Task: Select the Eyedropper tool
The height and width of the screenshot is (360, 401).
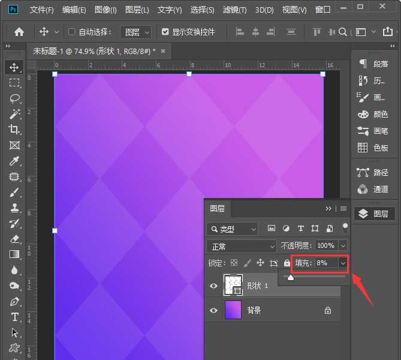Action: point(14,161)
